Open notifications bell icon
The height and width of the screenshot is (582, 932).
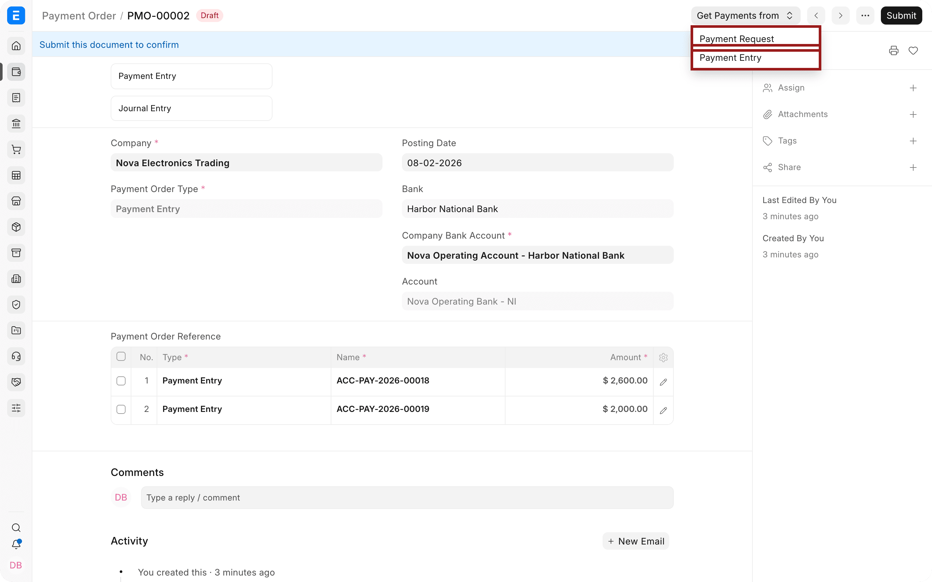point(16,544)
